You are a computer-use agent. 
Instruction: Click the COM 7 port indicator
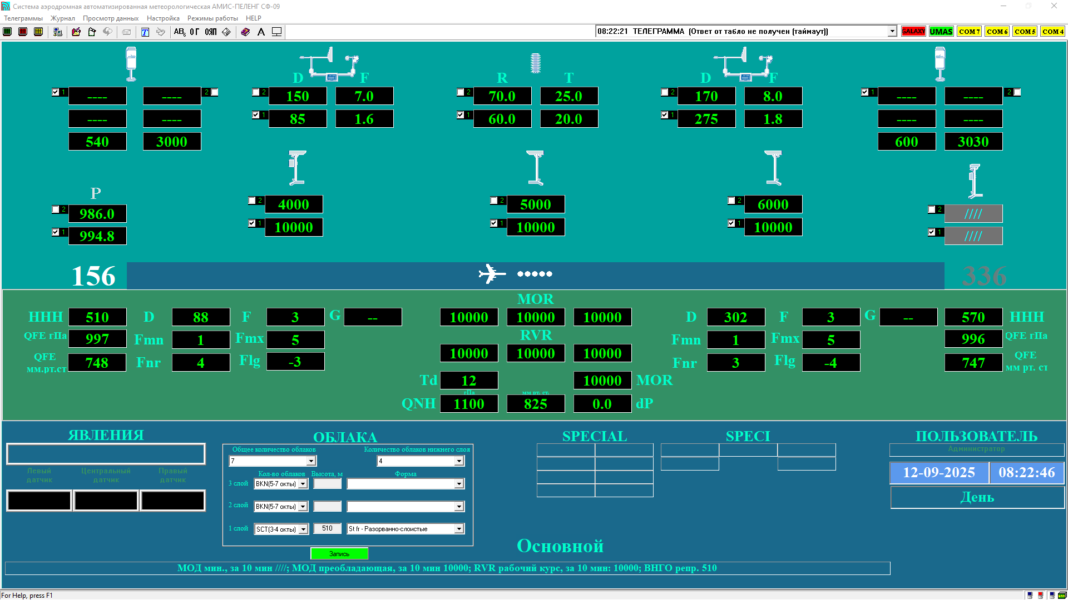click(969, 31)
